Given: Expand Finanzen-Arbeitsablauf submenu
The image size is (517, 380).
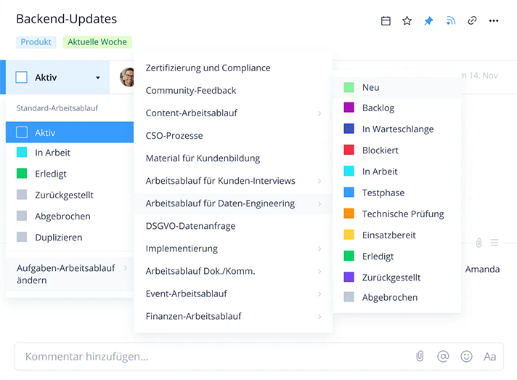Looking at the screenshot, I should pos(319,316).
